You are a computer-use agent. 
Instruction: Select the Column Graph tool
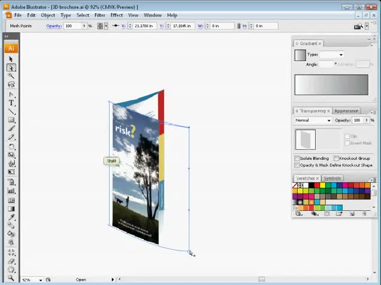tap(11, 190)
